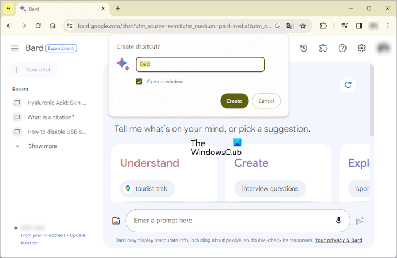
Task: Click the Experiment badge
Action: (61, 48)
